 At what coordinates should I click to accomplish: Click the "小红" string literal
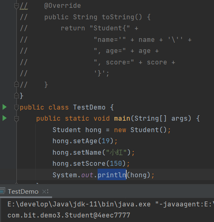pos(116,153)
